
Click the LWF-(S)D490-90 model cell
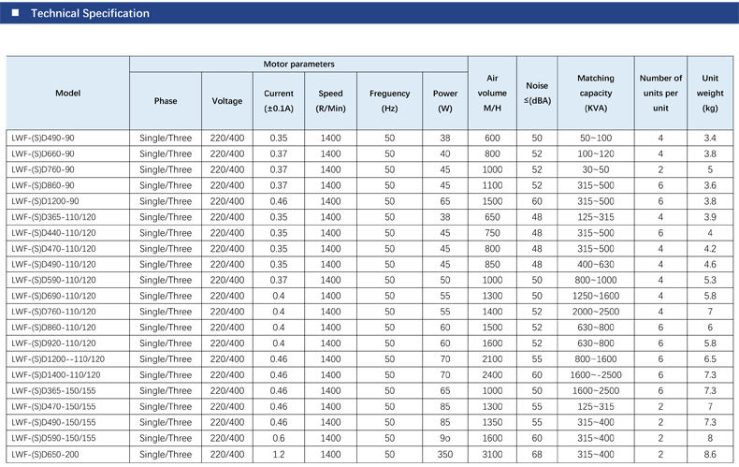coord(68,139)
